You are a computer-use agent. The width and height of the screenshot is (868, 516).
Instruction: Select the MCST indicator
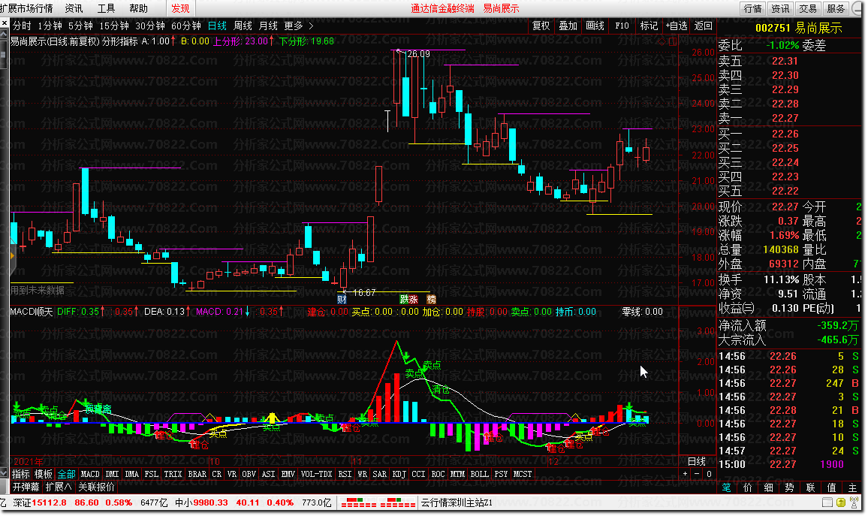(523, 475)
